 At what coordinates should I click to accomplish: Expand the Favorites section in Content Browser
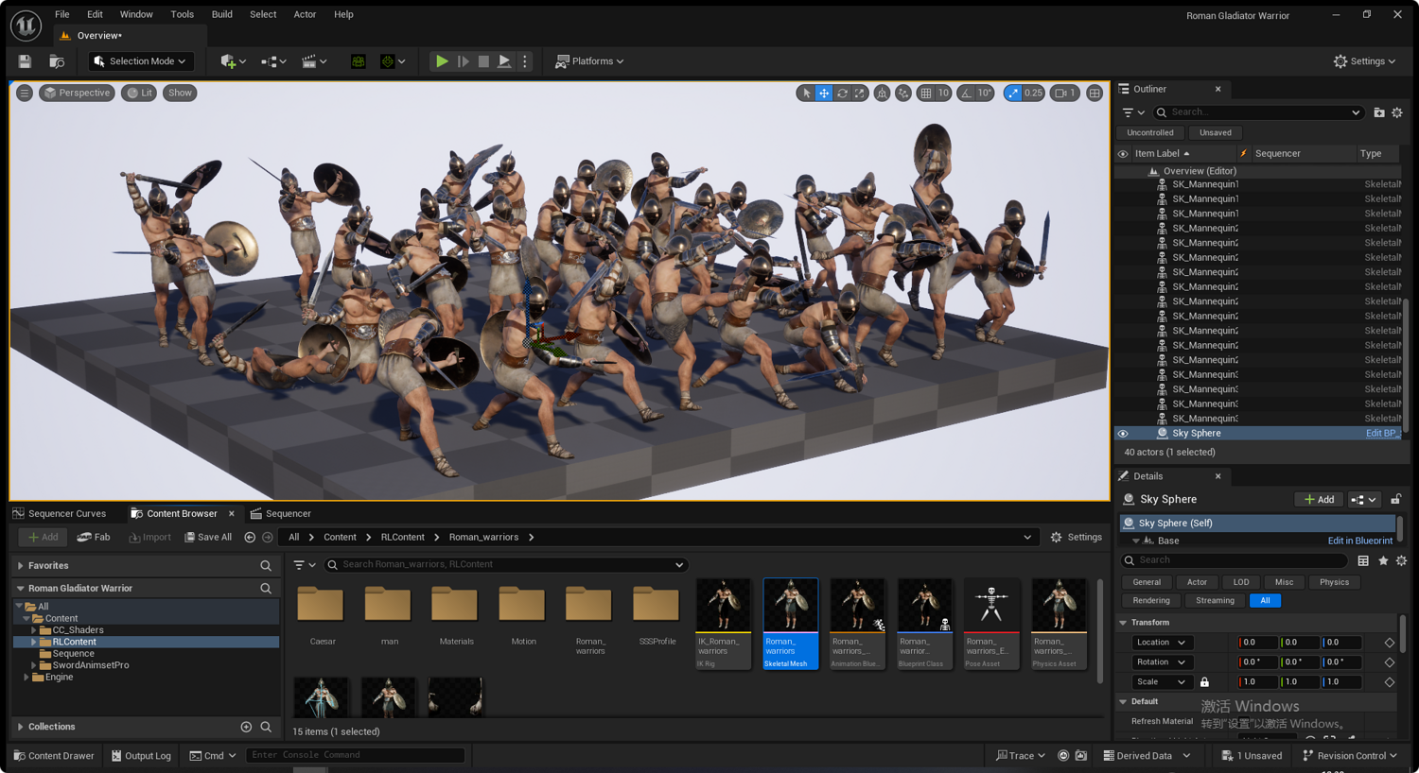[20, 566]
